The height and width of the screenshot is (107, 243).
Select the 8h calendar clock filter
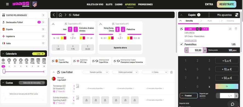pyautogui.click(x=15, y=60)
